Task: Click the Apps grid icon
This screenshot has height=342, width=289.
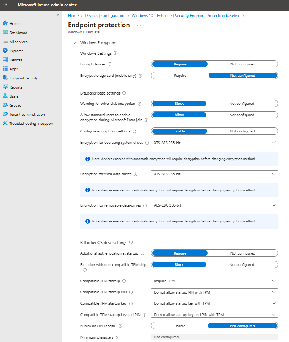Action: (x=5, y=69)
